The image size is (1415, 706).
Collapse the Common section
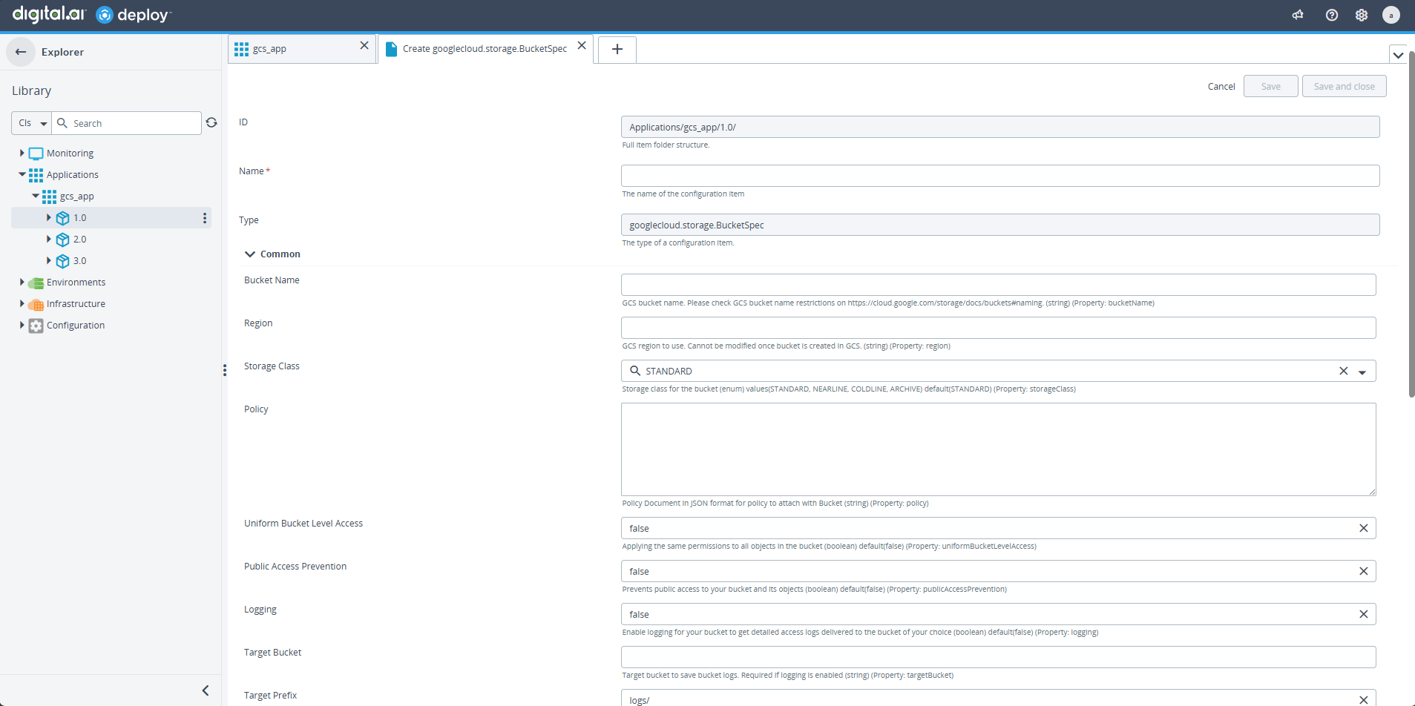coord(250,254)
